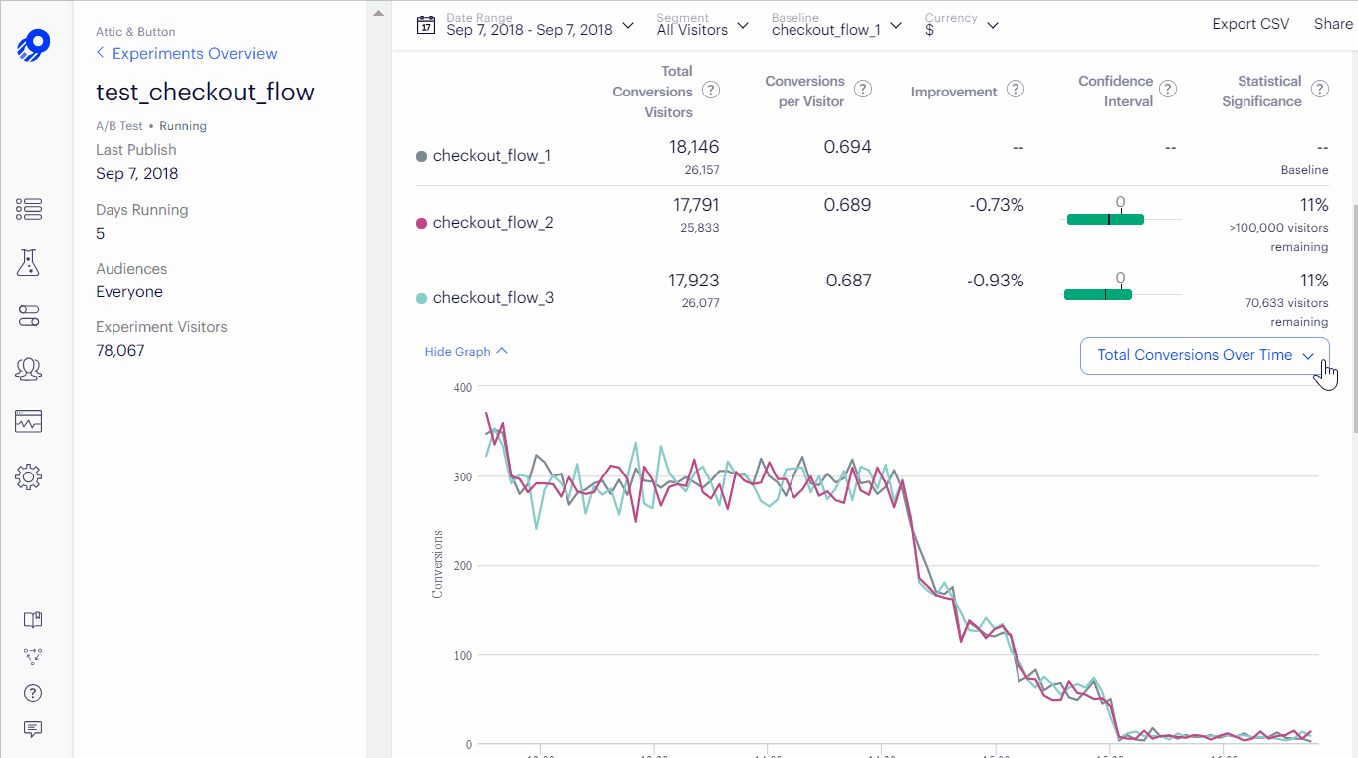Open the audiences people icon

[x=29, y=369]
